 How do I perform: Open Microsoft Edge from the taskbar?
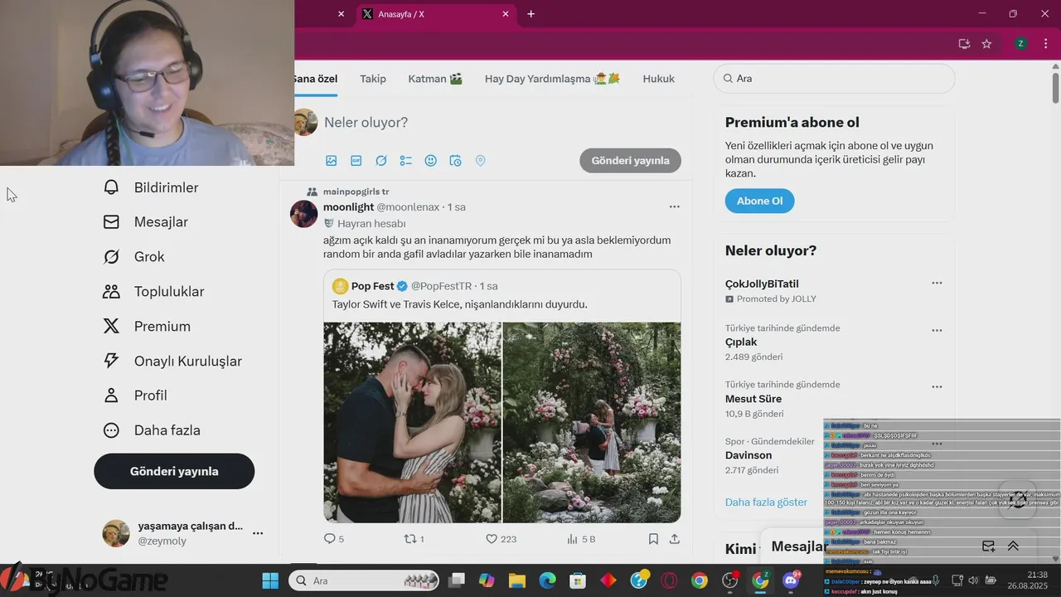pyautogui.click(x=547, y=580)
